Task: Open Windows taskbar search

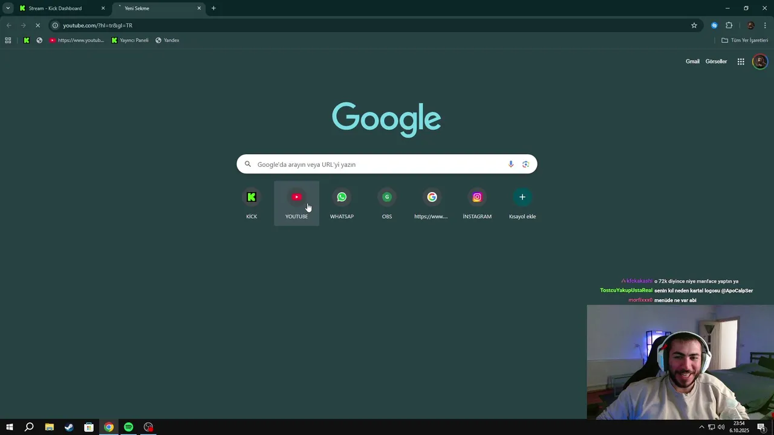Action: [29, 427]
